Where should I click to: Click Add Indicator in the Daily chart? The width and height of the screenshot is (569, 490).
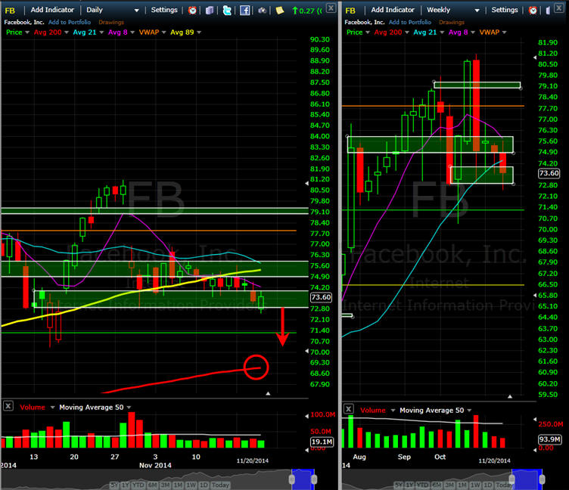click(52, 10)
